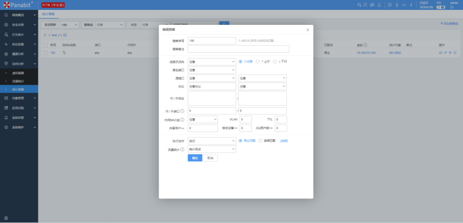Viewport: 463px width, 223px height.
Task: Click the search magnifier icon in header
Action: [359, 5]
